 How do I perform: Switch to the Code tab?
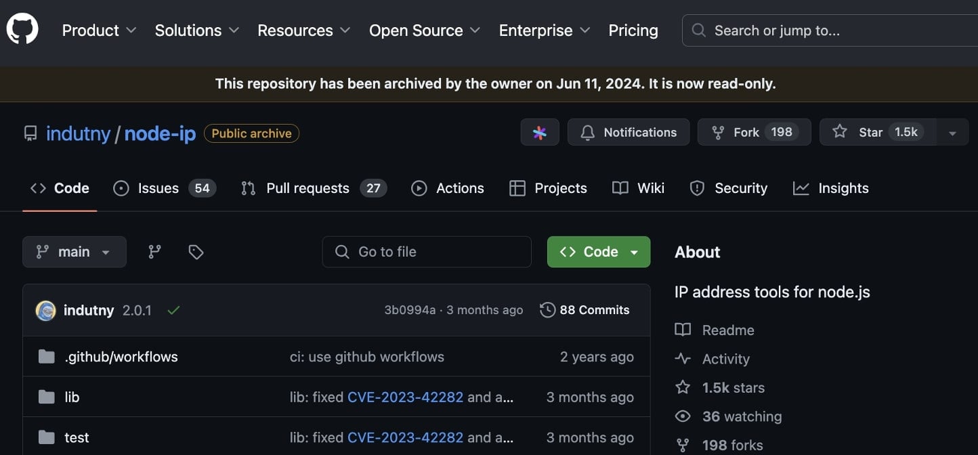click(60, 188)
